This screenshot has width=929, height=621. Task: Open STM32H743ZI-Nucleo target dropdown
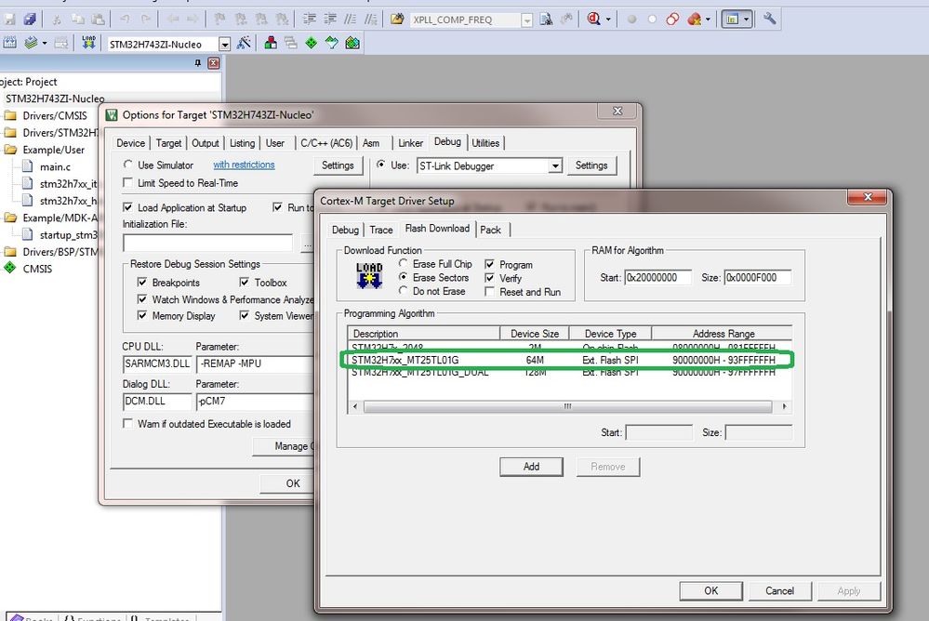(x=224, y=44)
